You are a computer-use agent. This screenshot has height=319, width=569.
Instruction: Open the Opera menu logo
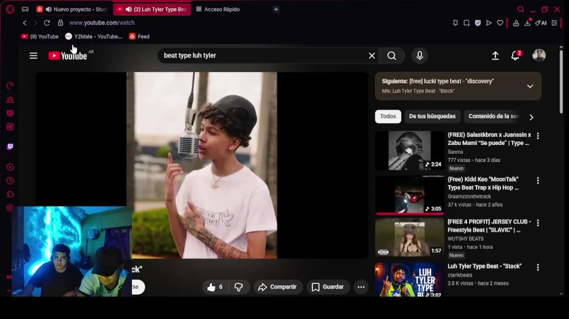[x=10, y=9]
